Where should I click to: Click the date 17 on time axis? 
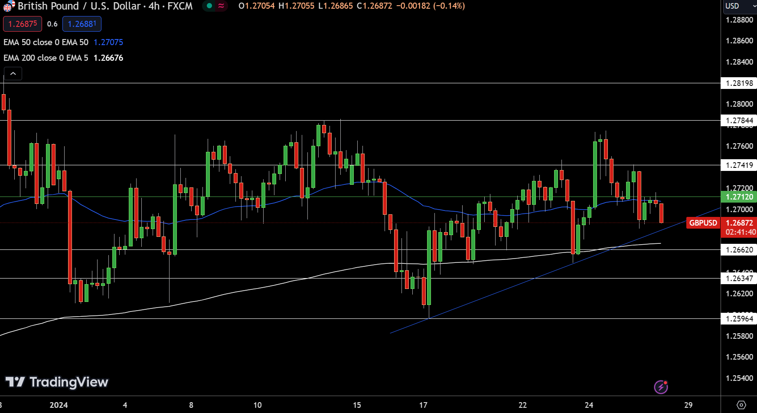(x=423, y=405)
